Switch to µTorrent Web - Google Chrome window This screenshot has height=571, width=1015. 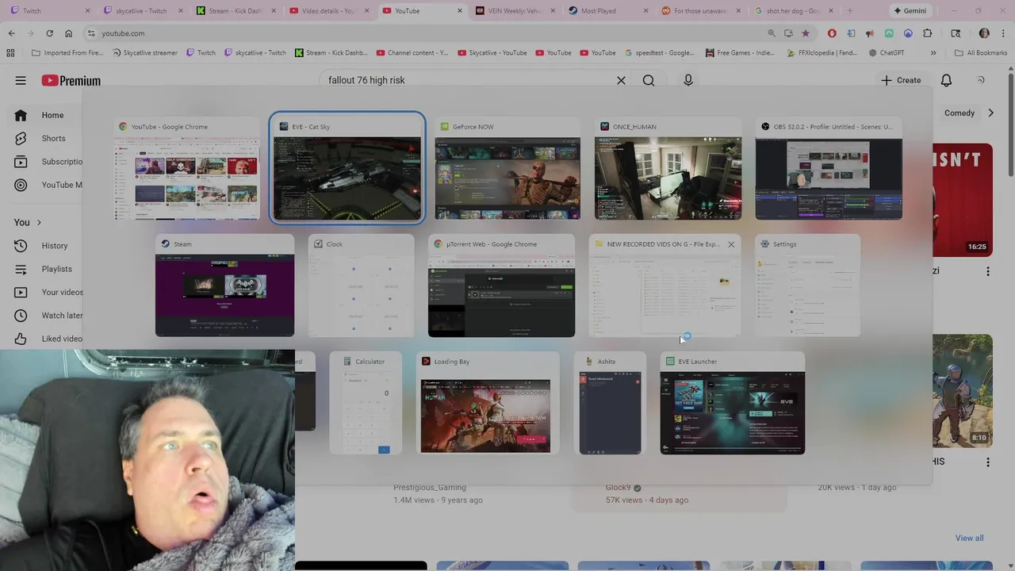501,285
